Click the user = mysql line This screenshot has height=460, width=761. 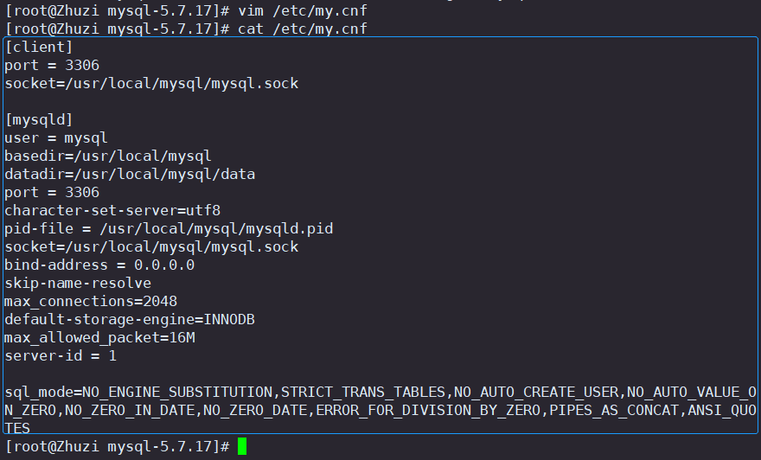point(56,138)
